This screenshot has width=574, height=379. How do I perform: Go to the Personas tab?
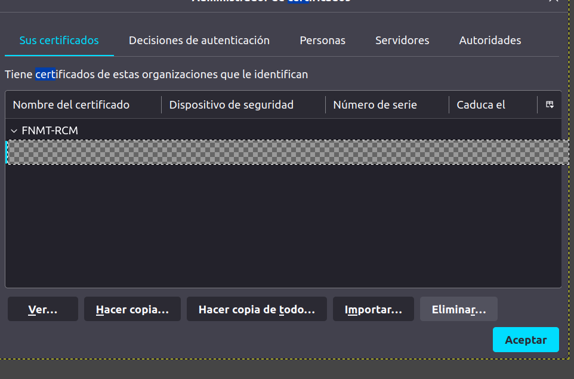pos(322,41)
